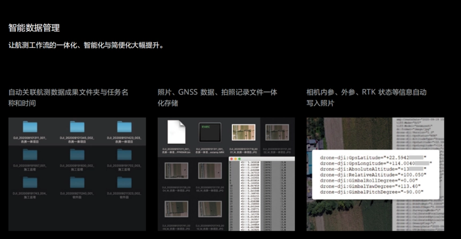Select aerial photo thumbnail ending 0004
Image resolution: width=461 pixels, height=239 pixels.
[x=176, y=171]
